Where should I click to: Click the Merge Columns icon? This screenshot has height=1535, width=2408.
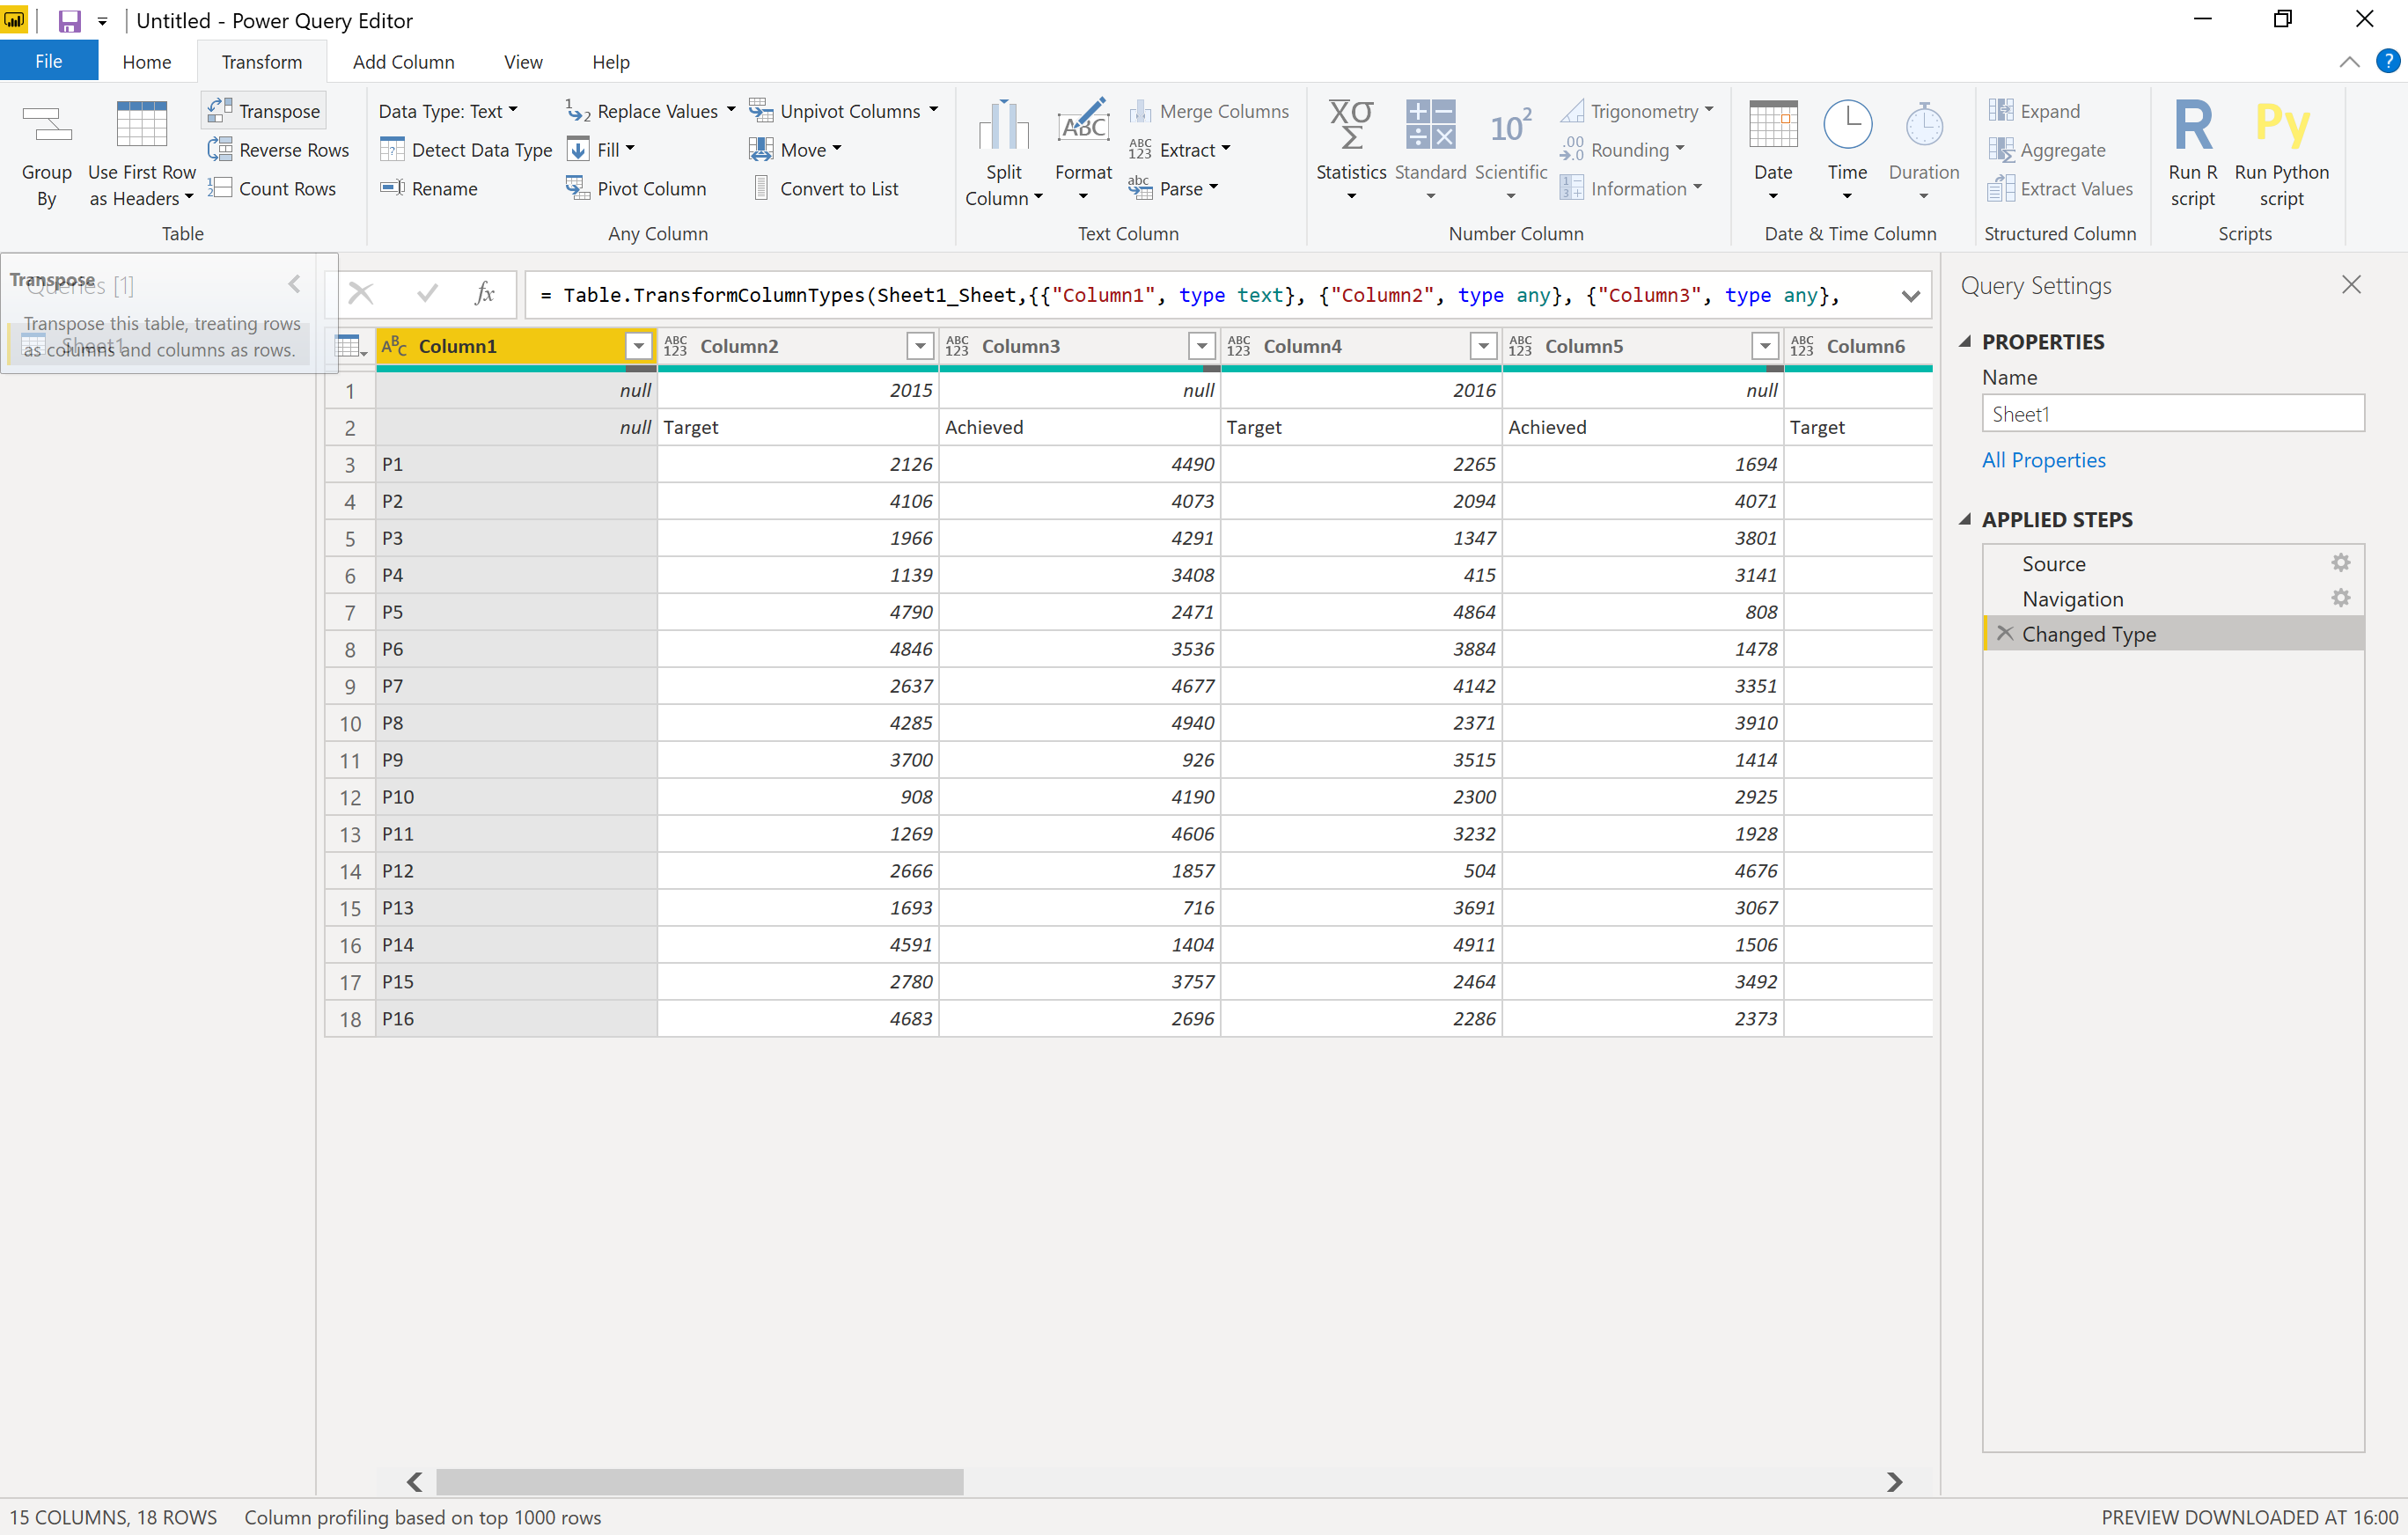click(x=1140, y=111)
